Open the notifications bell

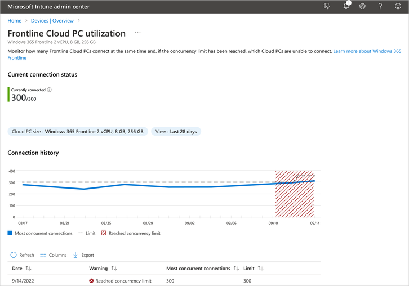346,6
